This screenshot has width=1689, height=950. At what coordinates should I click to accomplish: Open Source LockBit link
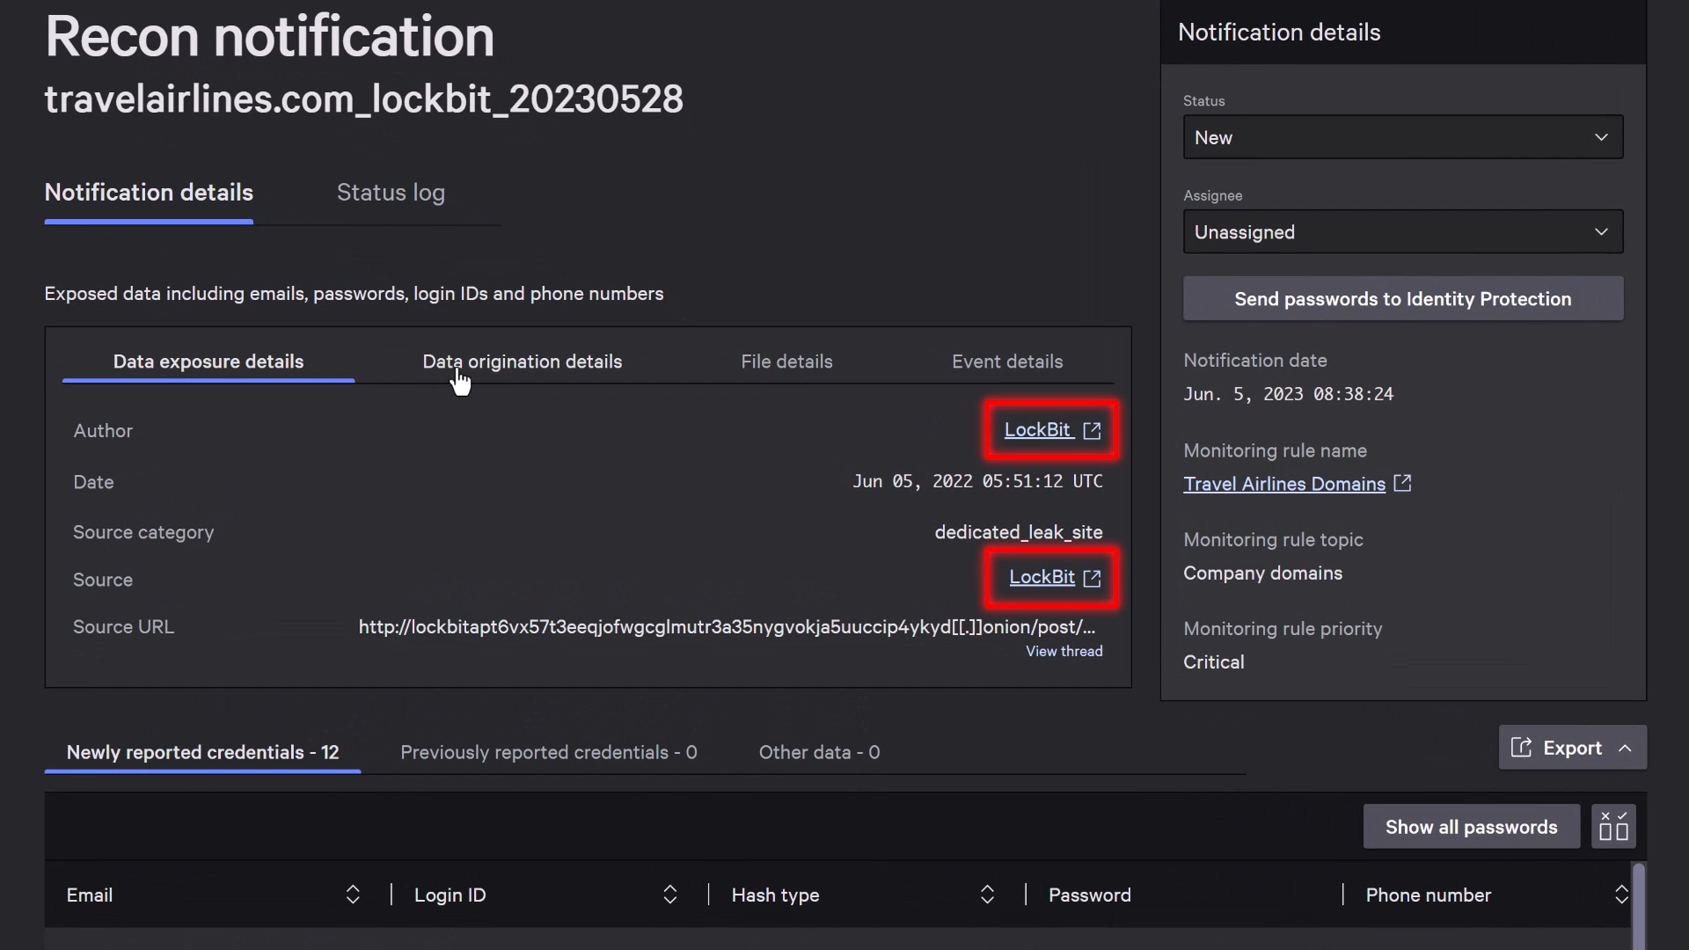(1042, 577)
